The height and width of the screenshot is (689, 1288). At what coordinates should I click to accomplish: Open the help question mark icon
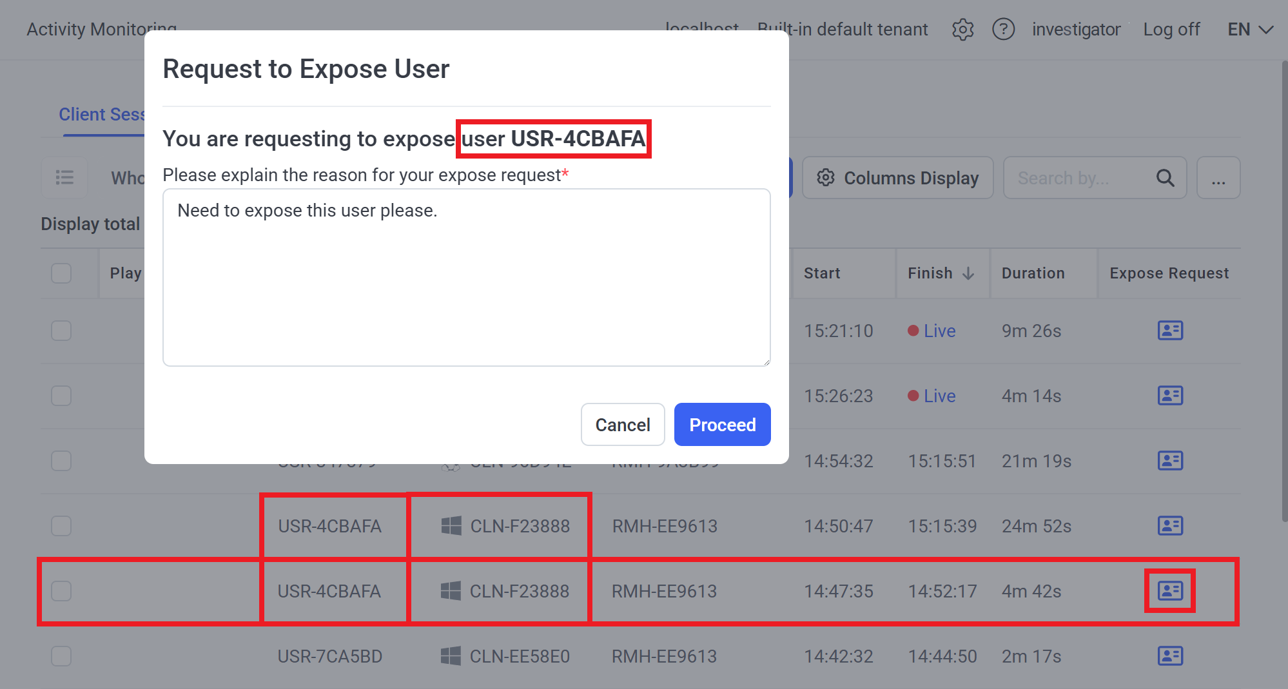pos(1003,30)
